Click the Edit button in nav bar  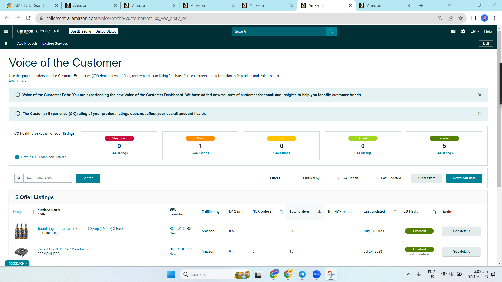pos(486,44)
